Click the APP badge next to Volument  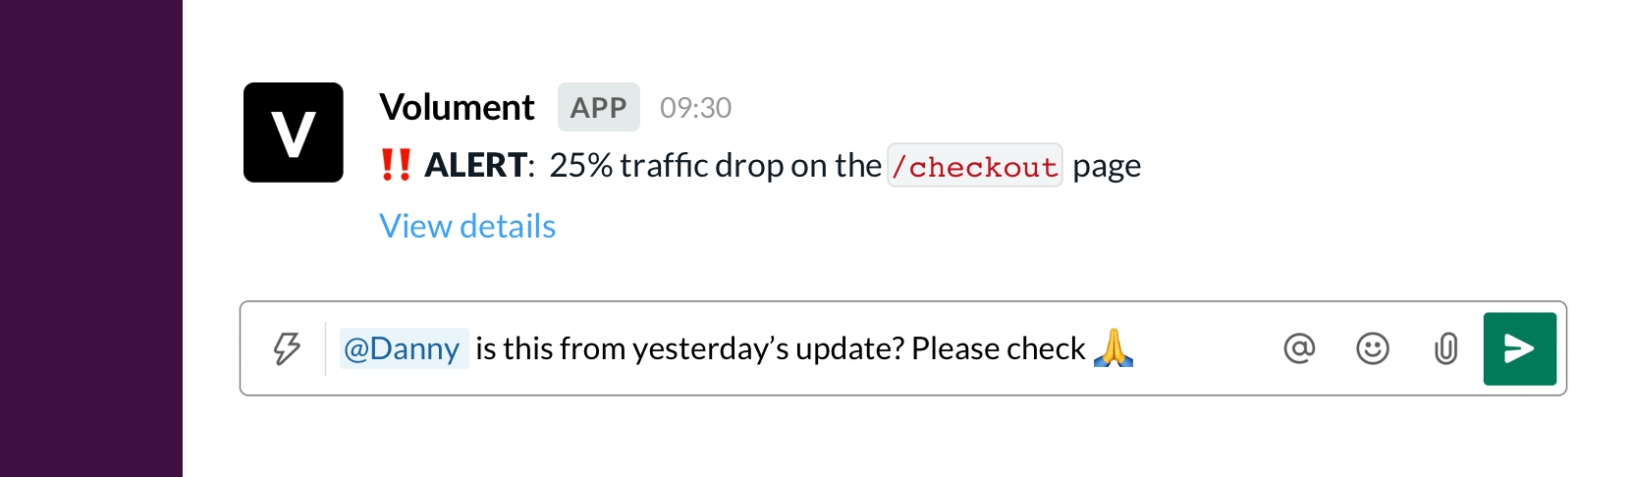[x=598, y=107]
